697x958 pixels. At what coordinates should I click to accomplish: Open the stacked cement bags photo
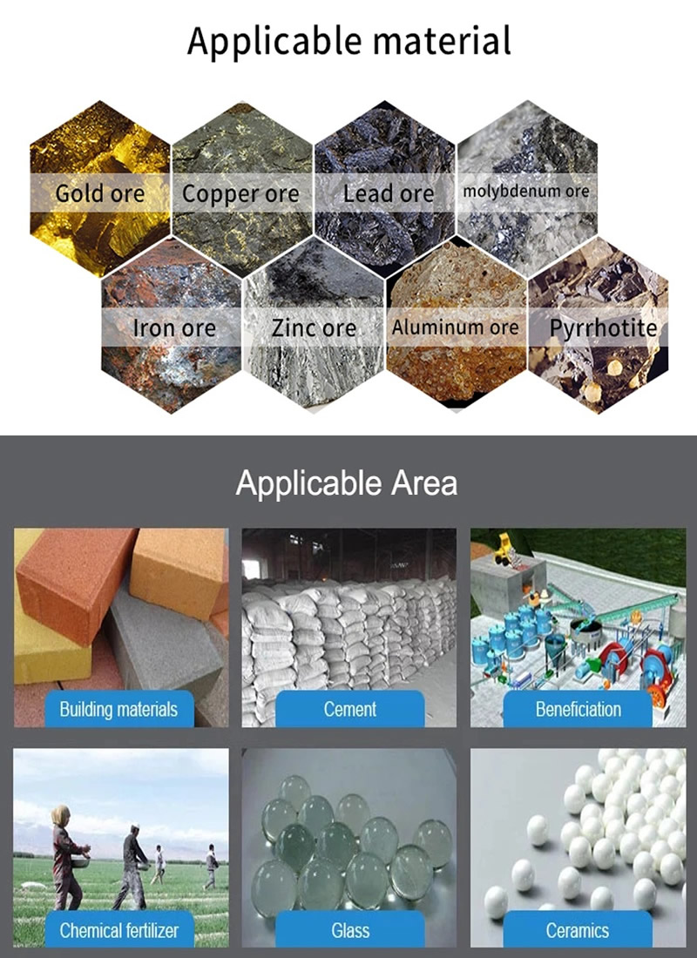point(349,627)
